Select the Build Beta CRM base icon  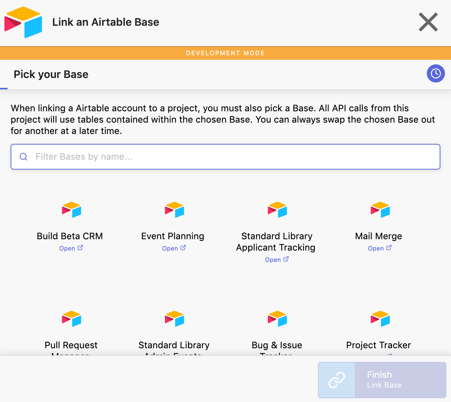pos(72,209)
